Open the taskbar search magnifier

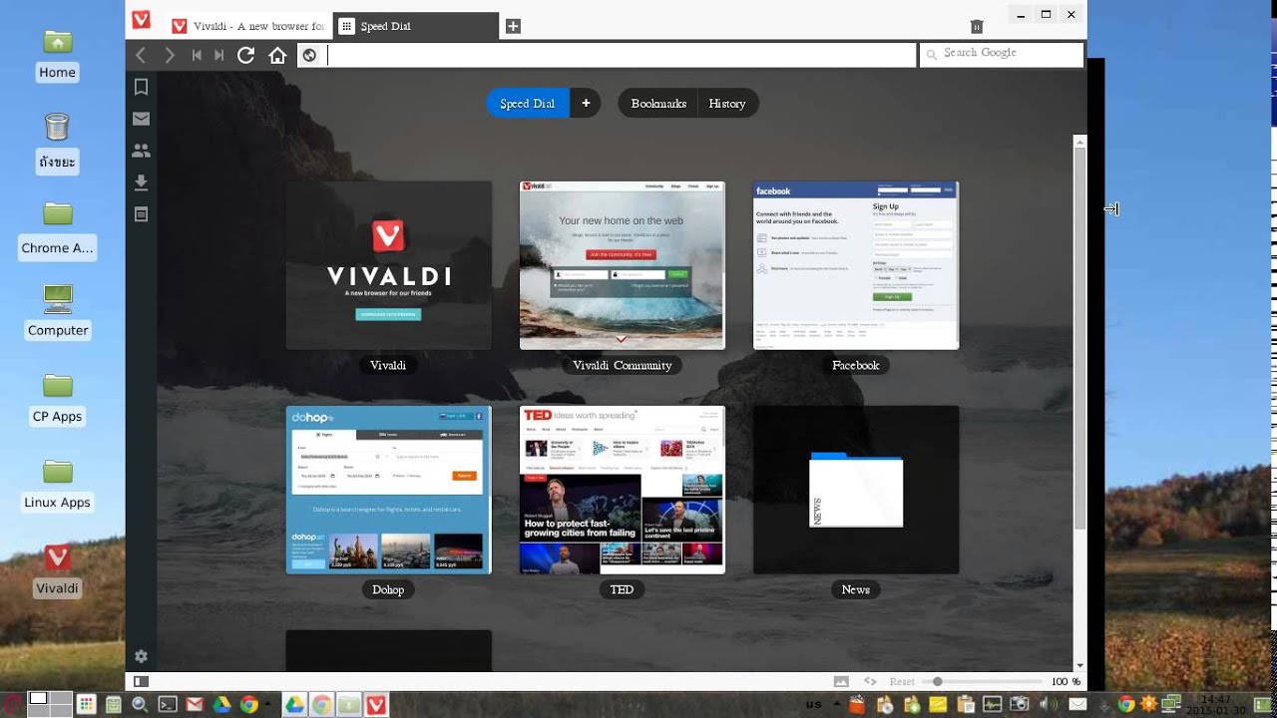140,705
